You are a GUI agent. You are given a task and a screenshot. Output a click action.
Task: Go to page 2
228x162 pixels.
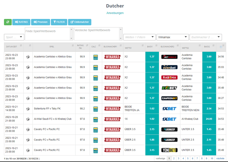[x=174, y=158]
